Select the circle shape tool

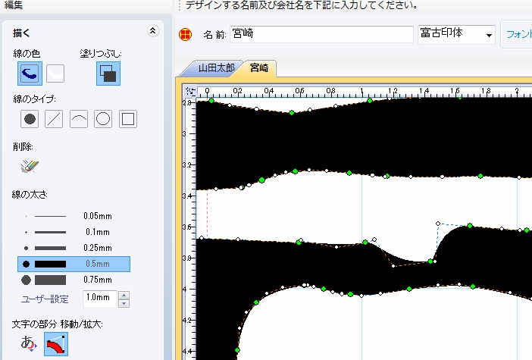[104, 119]
